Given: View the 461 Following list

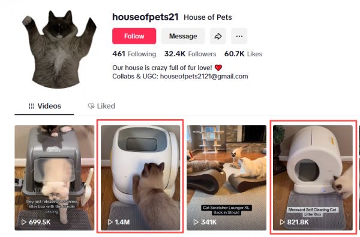Looking at the screenshot, I should (x=134, y=54).
